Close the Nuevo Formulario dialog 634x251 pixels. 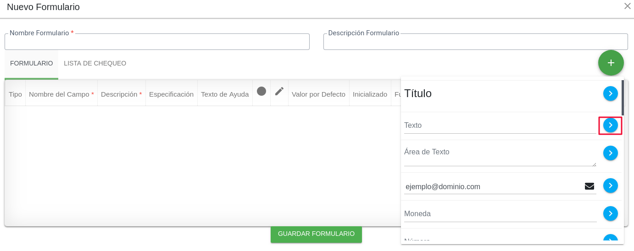coord(627,6)
